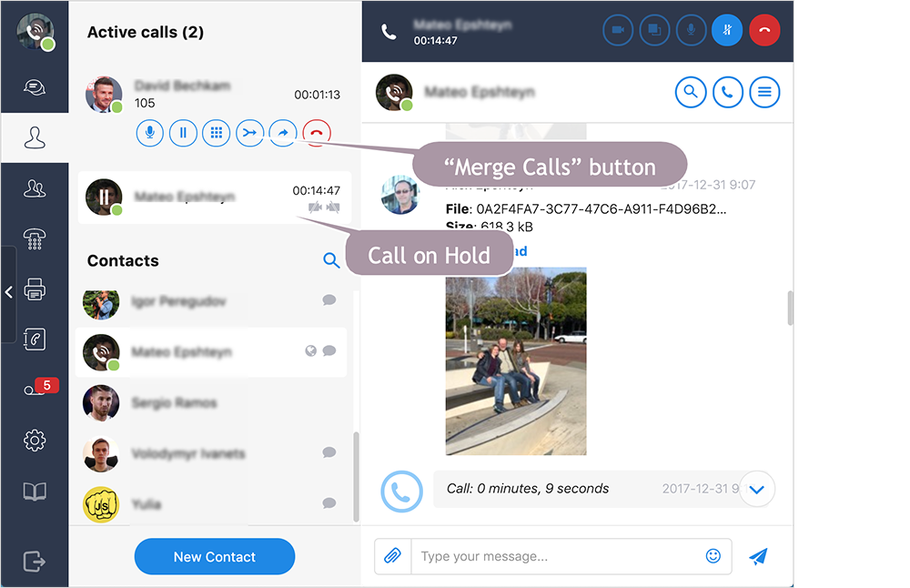910x588 pixels.
Task: Start screen sharing in the call header
Action: click(654, 30)
